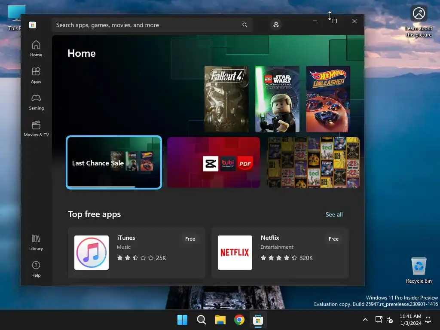The height and width of the screenshot is (330, 440).
Task: Click Microsoft Store taskbar icon
Action: (258, 320)
